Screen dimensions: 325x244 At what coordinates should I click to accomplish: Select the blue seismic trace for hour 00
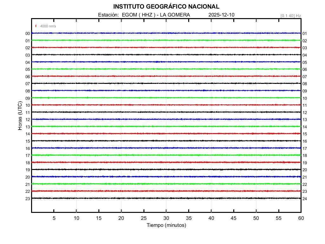[x=166, y=33]
